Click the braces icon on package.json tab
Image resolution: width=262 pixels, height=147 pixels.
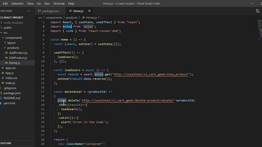tap(39, 11)
